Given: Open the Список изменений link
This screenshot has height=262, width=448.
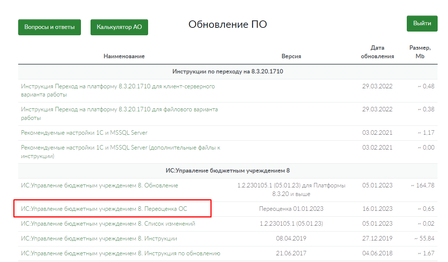Looking at the screenshot, I should coord(108,224).
